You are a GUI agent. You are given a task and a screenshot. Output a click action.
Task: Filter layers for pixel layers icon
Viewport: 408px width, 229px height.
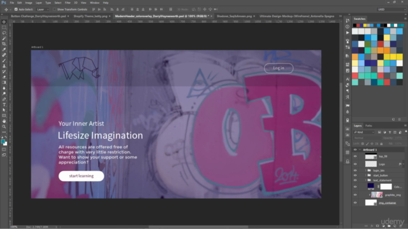tap(379, 132)
